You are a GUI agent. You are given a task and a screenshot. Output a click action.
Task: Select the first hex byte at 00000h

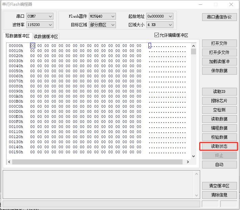pos(32,46)
